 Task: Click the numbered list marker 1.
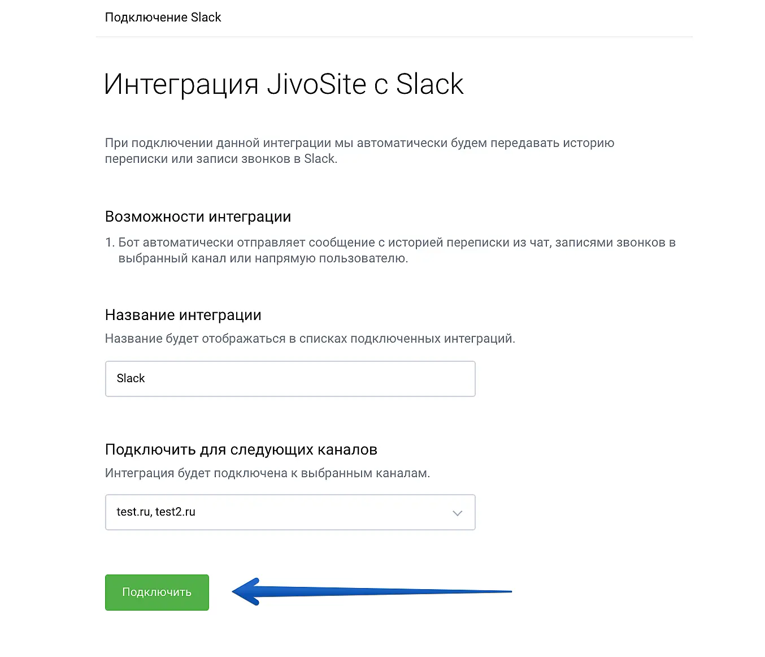click(x=110, y=243)
